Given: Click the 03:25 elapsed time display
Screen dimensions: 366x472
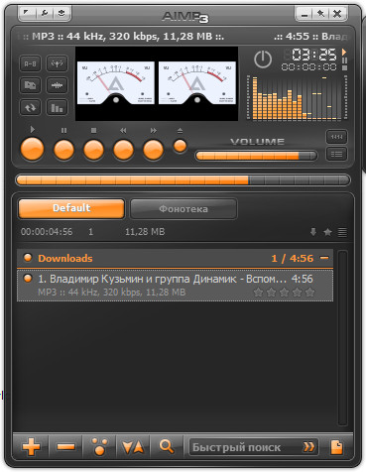Looking at the screenshot, I should tap(313, 55).
